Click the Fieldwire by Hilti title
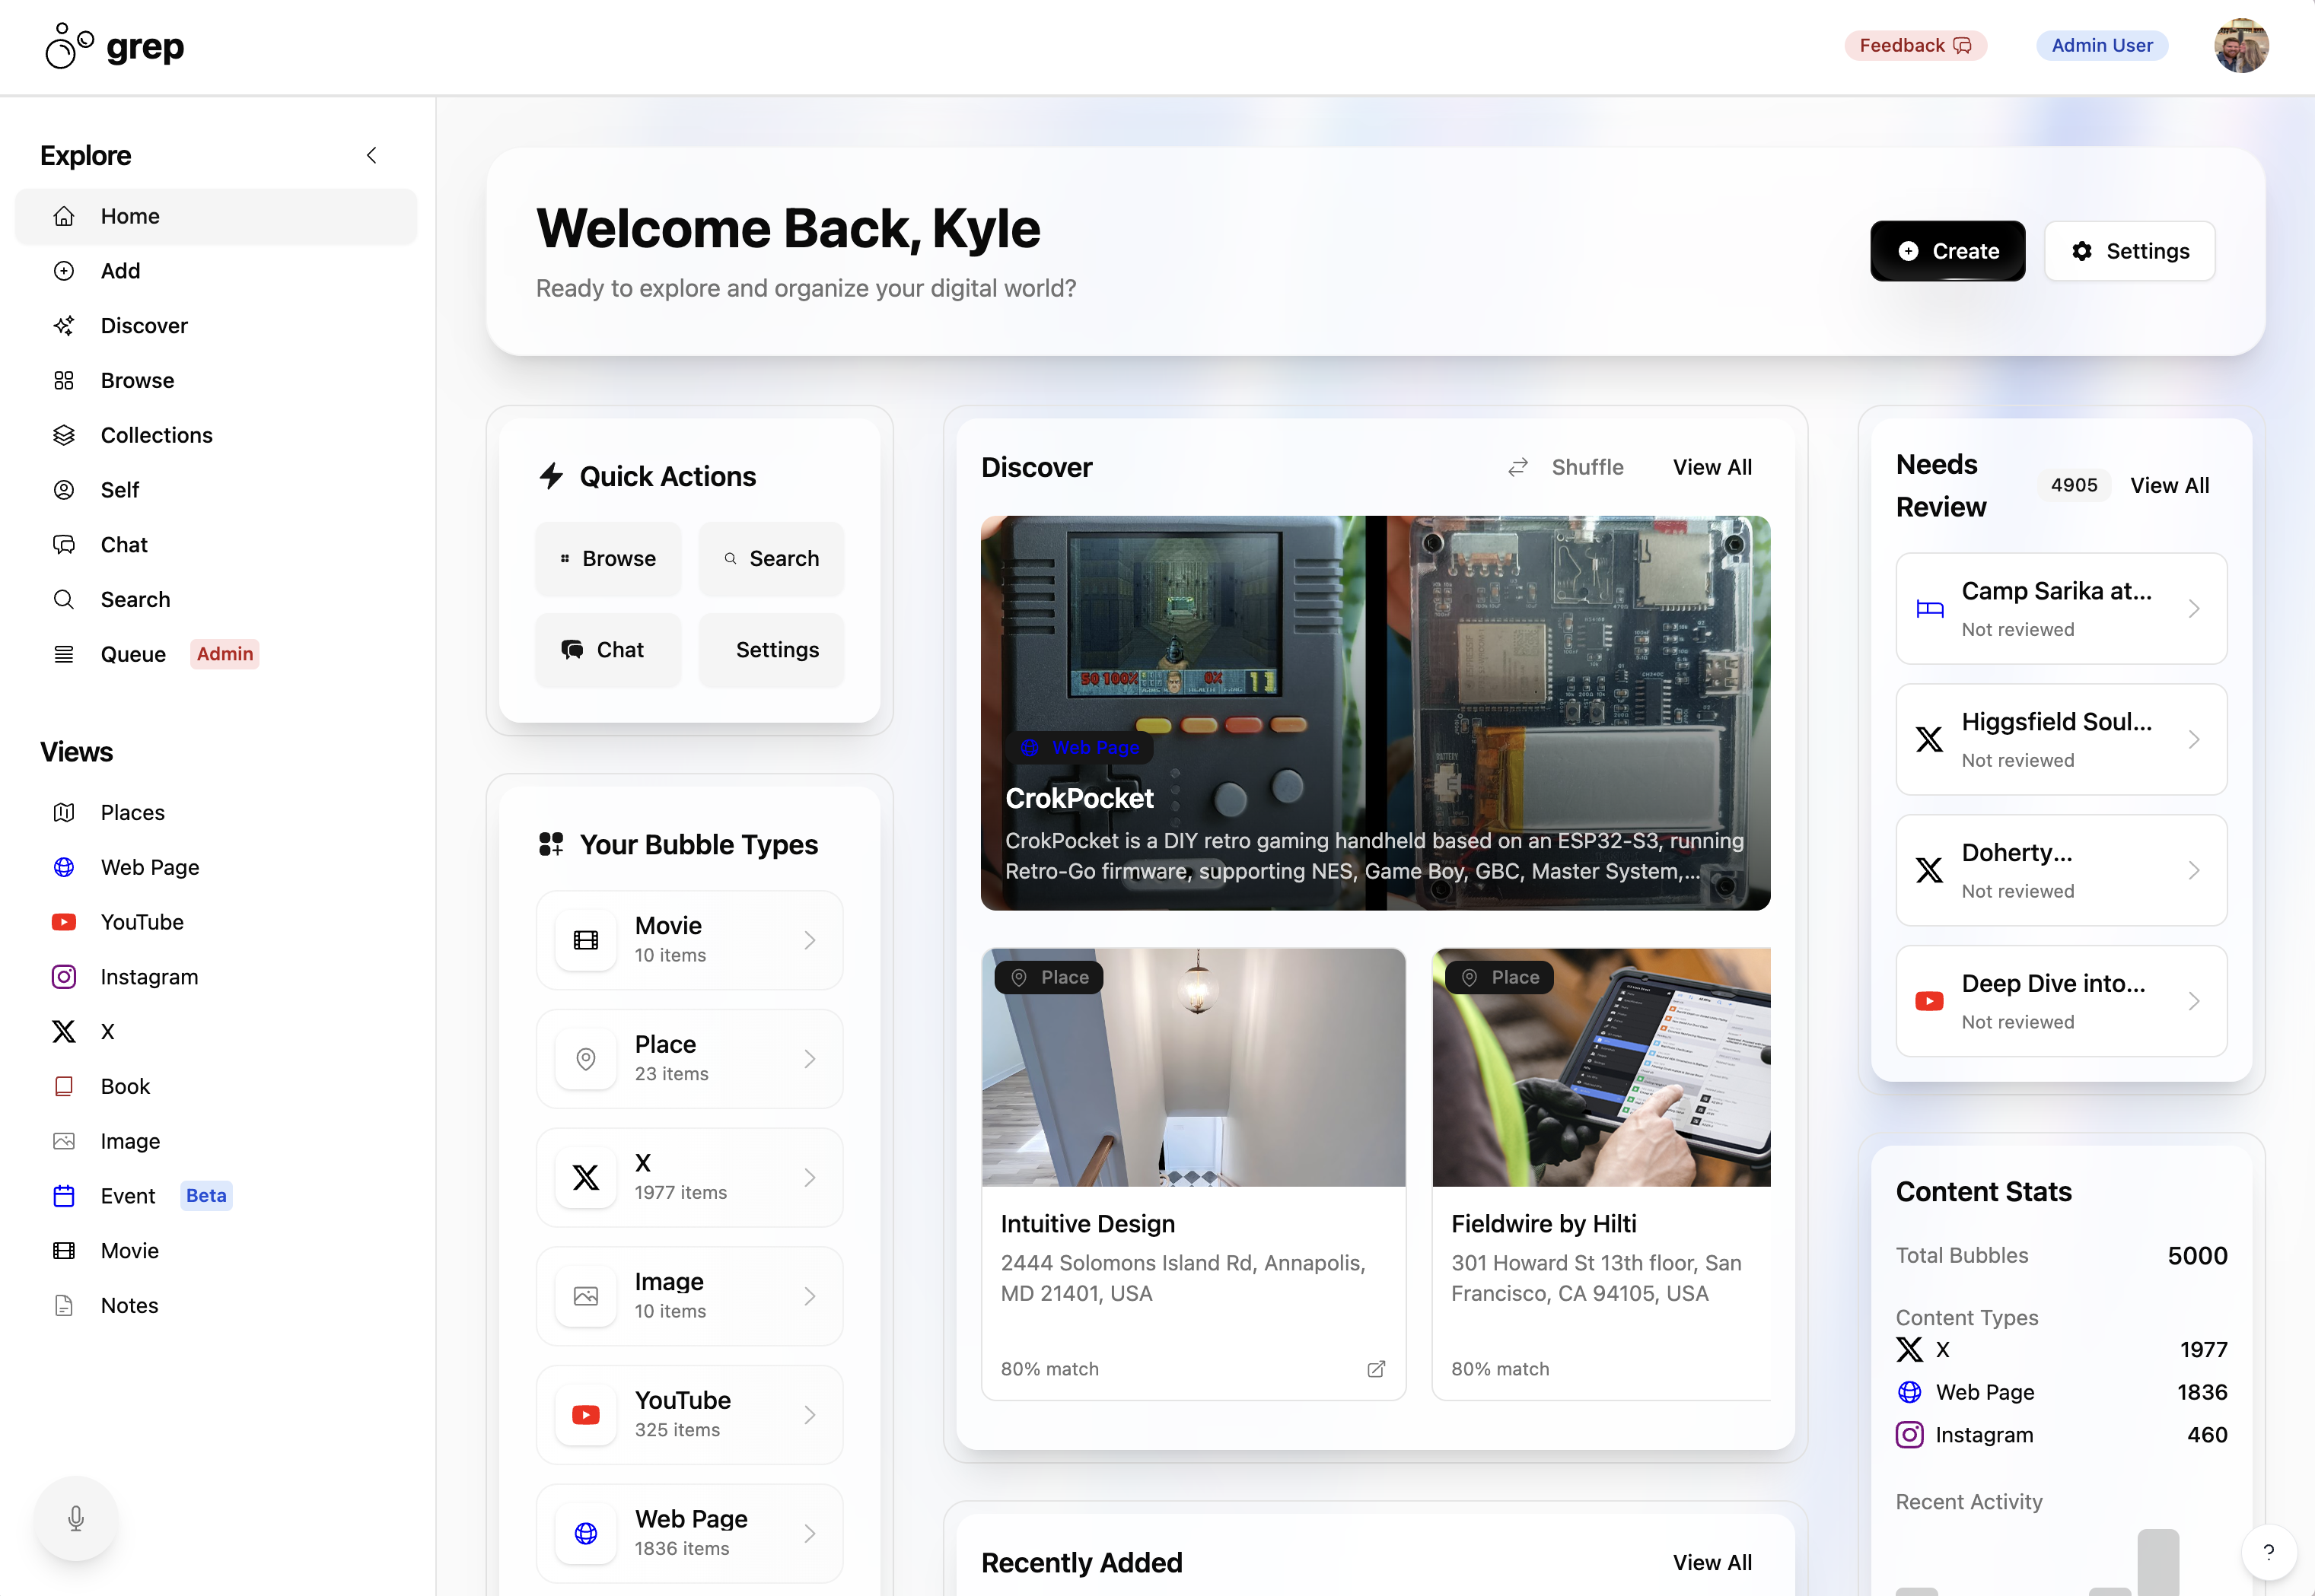The image size is (2315, 1596). [x=1543, y=1224]
